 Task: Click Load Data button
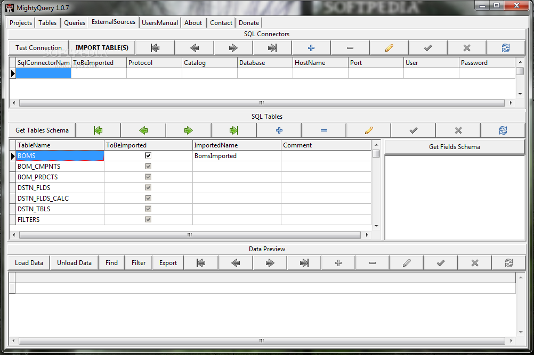[x=29, y=263]
